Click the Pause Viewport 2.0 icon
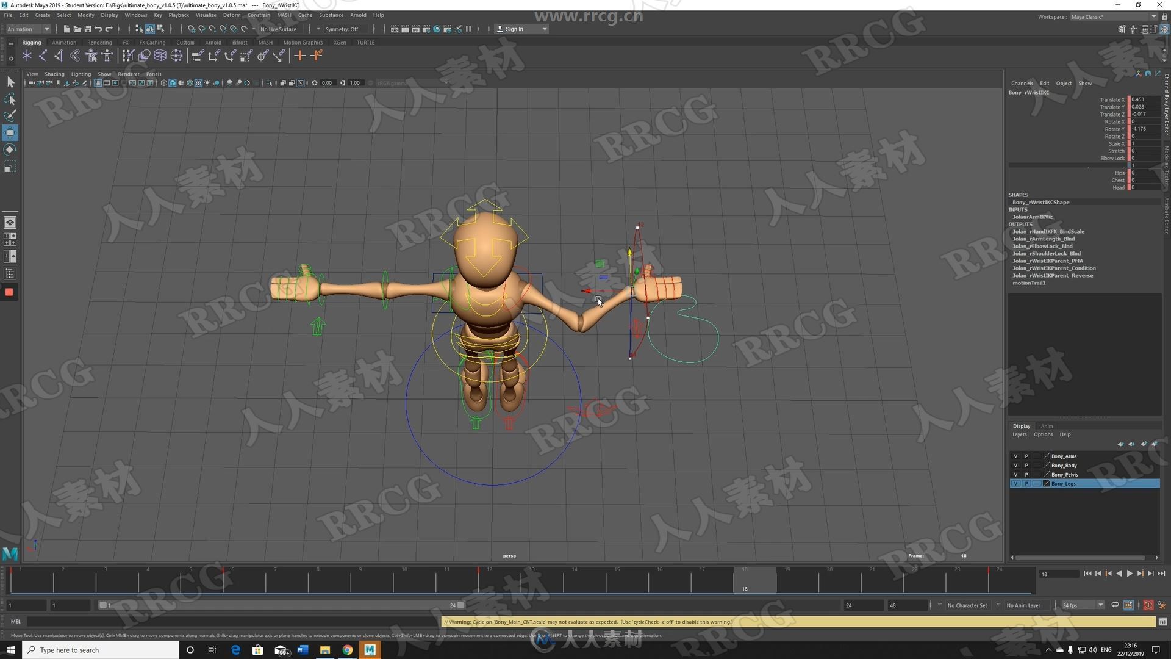This screenshot has width=1171, height=659. click(x=468, y=29)
